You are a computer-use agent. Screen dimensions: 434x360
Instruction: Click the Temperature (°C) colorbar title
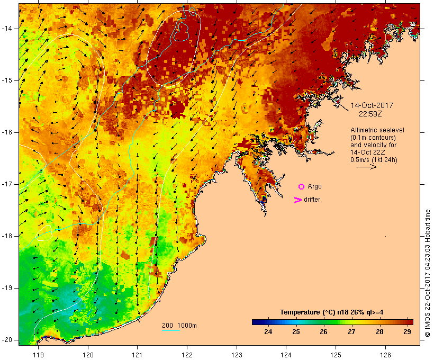click(332, 312)
